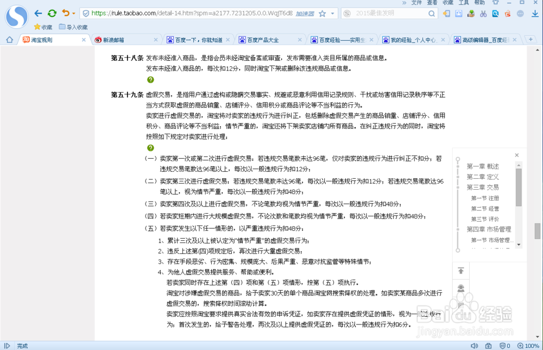Click the chapter list scrollbar thumb
543x350 pixels.
(x=519, y=187)
